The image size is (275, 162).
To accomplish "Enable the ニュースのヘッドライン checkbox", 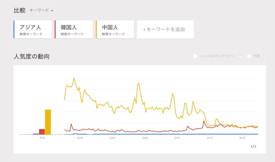I will click(195, 56).
